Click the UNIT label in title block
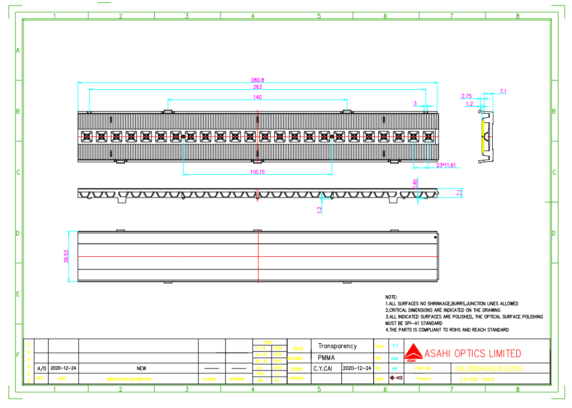Screen dimensions: 572x408 [378, 358]
